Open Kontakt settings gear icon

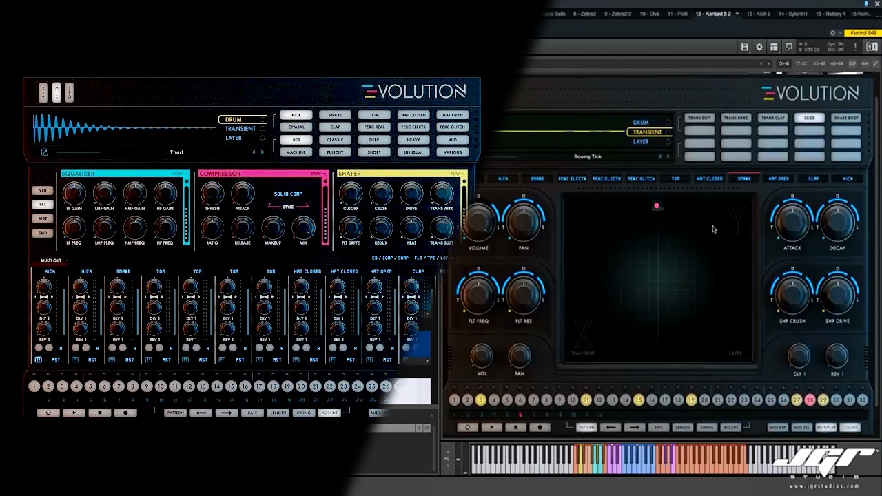click(759, 47)
